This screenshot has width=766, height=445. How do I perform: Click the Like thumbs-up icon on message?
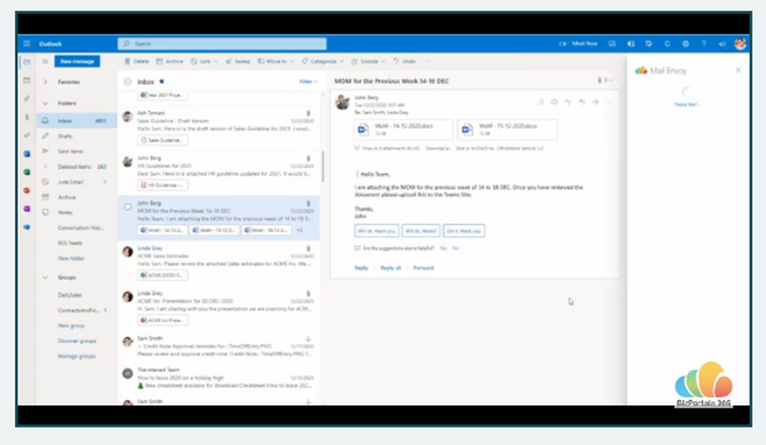[x=554, y=102]
